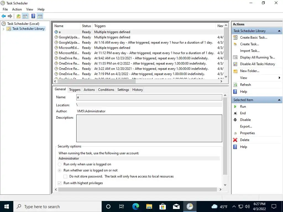This screenshot has height=212, width=283.
Task: Click the Back arrow toolbar icon
Action: coord(4,16)
